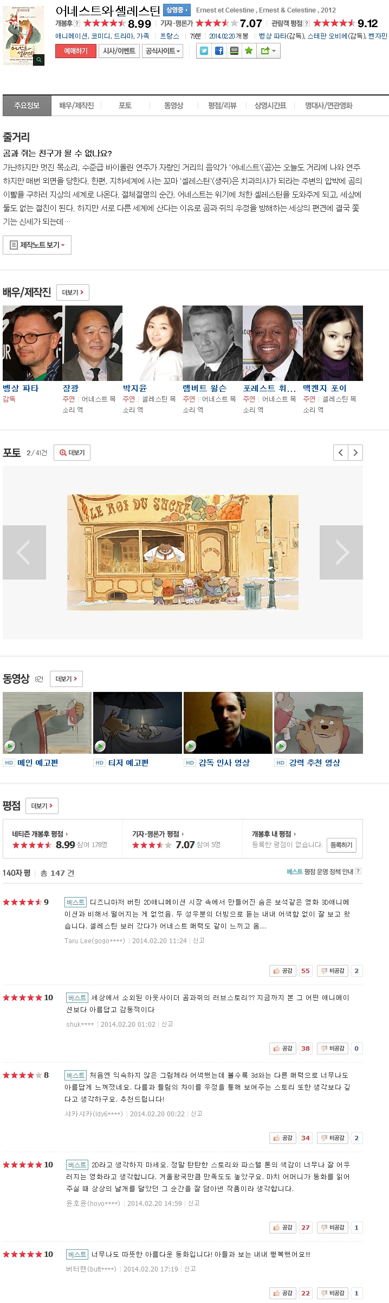The width and height of the screenshot is (389, 1303).
Task: Show the next photo with the small arrow
Action: 355,453
